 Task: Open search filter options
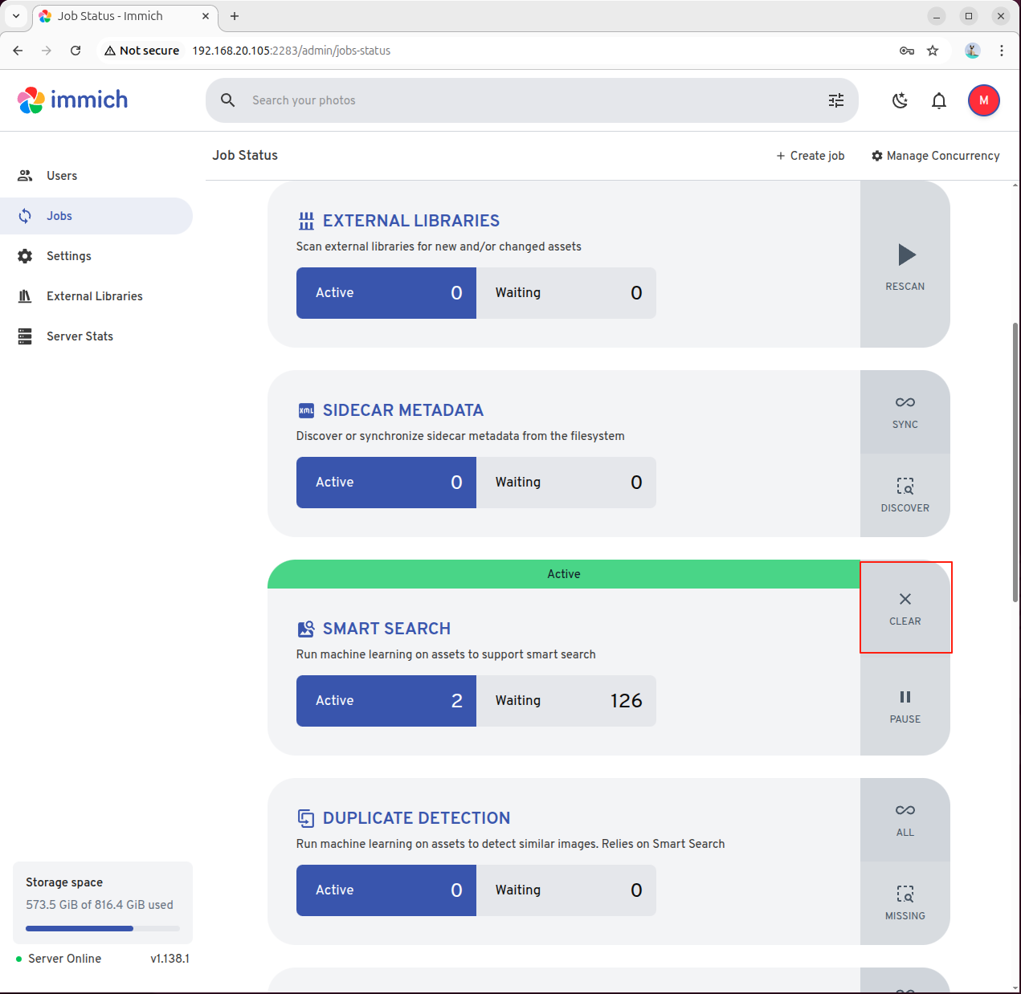click(836, 100)
